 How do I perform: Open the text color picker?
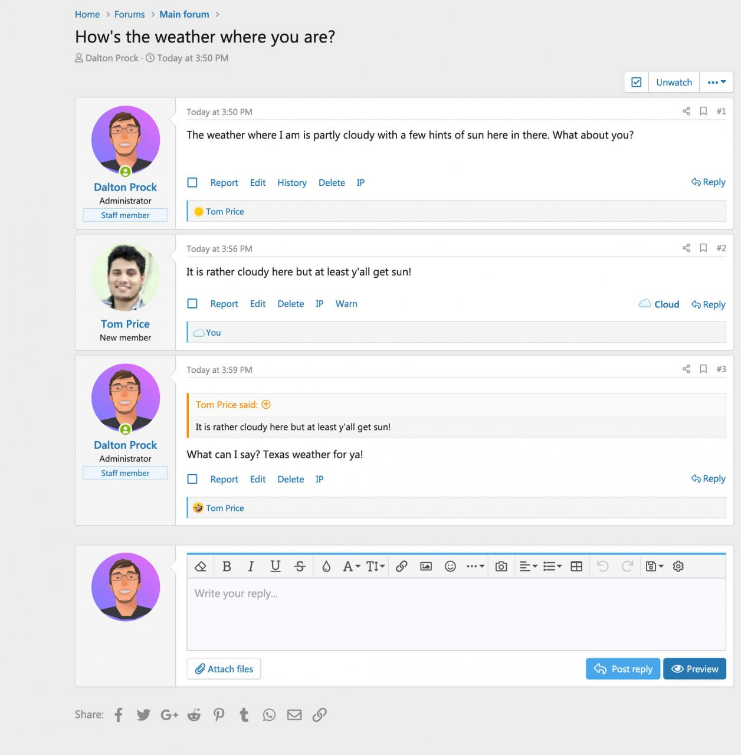[x=326, y=566]
